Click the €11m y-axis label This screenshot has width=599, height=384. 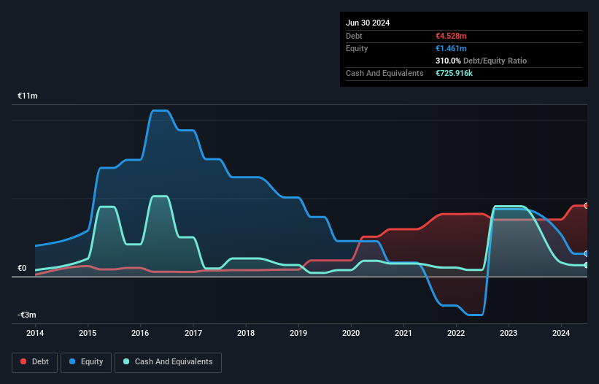pos(28,96)
